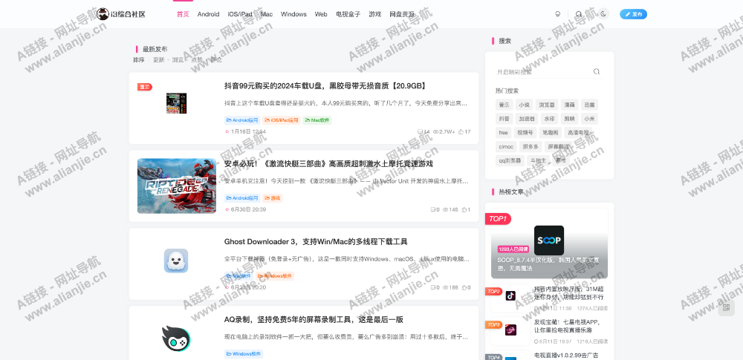Click the Windows软件 tag on Ghost Downloader post
This screenshot has height=360, width=743.
click(x=275, y=275)
